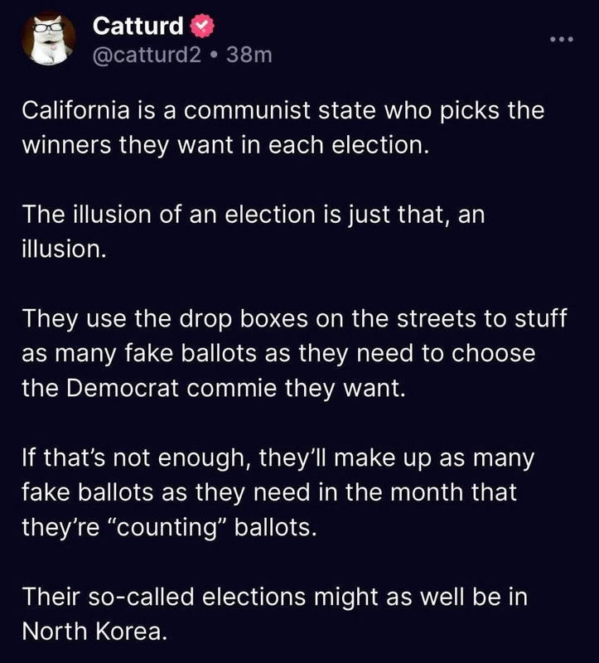Click the single word line 'illusion.'
Viewport: 599px width, 663px height.
[x=64, y=249]
